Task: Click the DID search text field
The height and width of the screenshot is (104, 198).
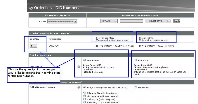Action: coord(131,21)
